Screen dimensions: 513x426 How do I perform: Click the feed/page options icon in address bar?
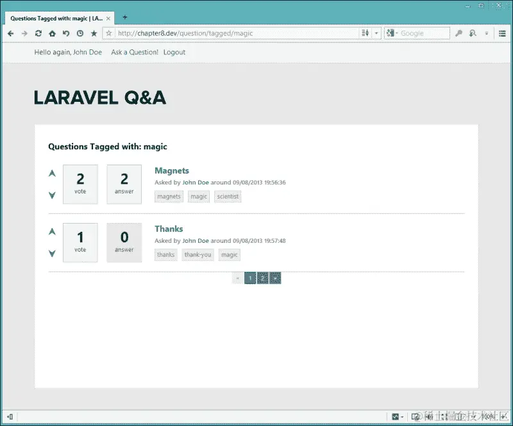[x=365, y=33]
